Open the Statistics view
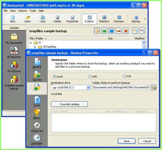The height and width of the screenshot is (150, 162). tap(104, 19)
